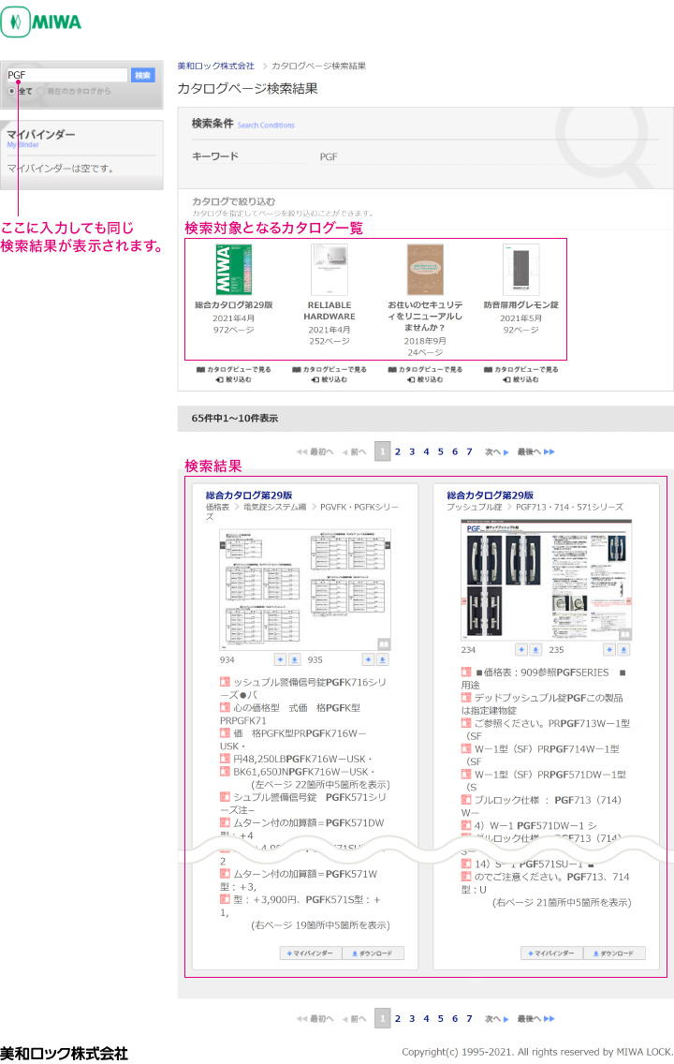Add page 934 to My Binder with plus icon
Viewport: 674px width, 1064px height.
click(x=280, y=659)
